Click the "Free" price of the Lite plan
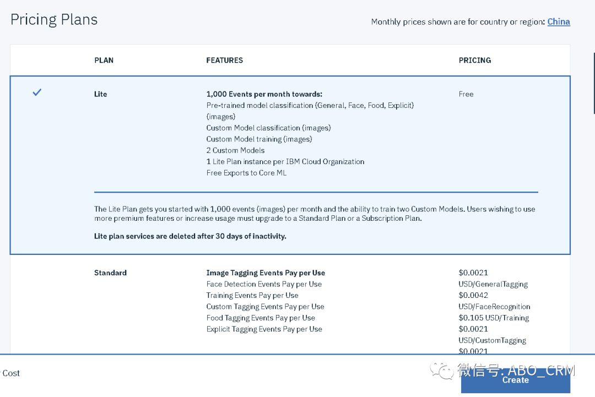The height and width of the screenshot is (397, 595). [x=466, y=94]
